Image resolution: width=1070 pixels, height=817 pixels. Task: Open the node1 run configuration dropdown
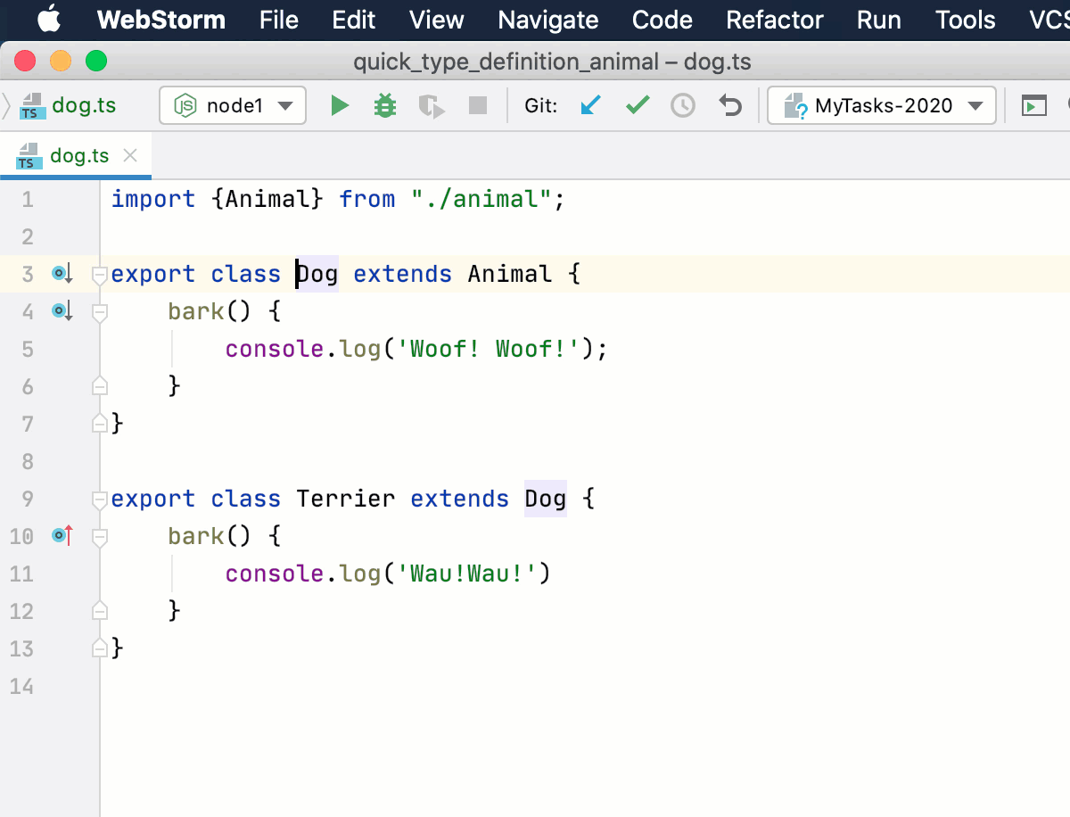(287, 104)
